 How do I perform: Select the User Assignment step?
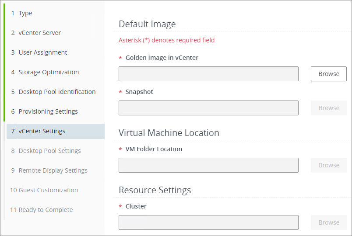click(x=42, y=52)
